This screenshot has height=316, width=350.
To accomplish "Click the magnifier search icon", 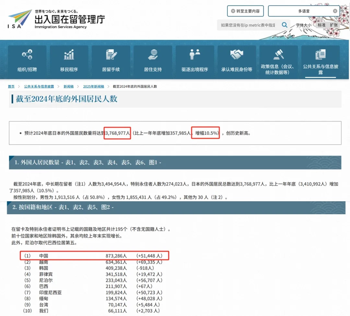I will point(284,25).
